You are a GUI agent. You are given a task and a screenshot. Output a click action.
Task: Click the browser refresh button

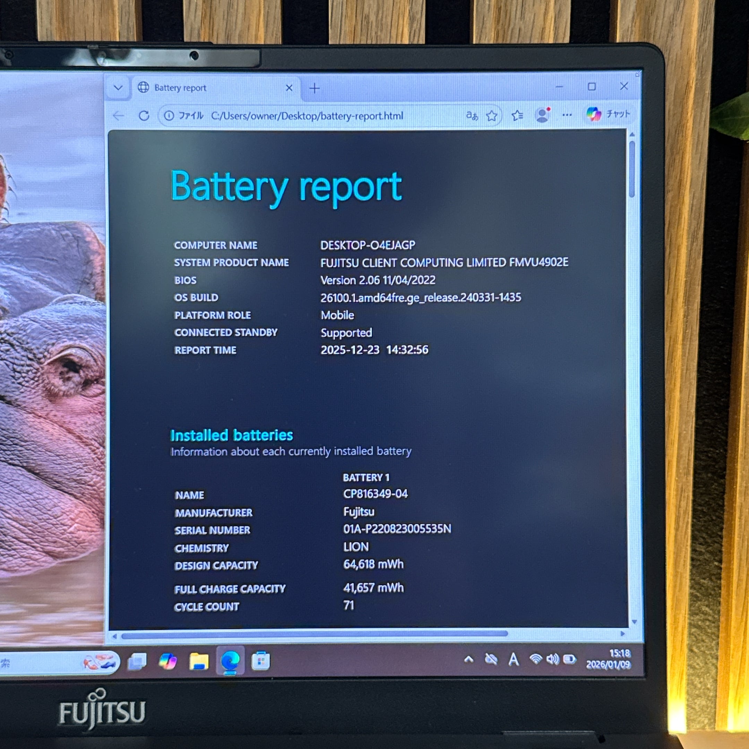[x=144, y=115]
